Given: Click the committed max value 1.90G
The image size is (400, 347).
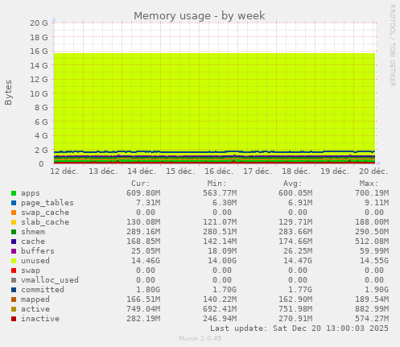Looking at the screenshot, I should pos(377,290).
